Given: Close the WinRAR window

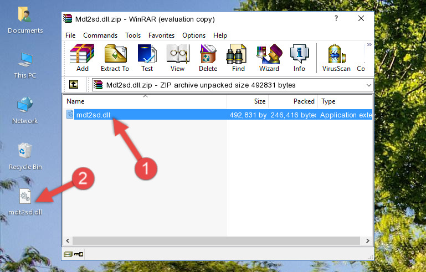Looking at the screenshot, I should tap(361, 18).
